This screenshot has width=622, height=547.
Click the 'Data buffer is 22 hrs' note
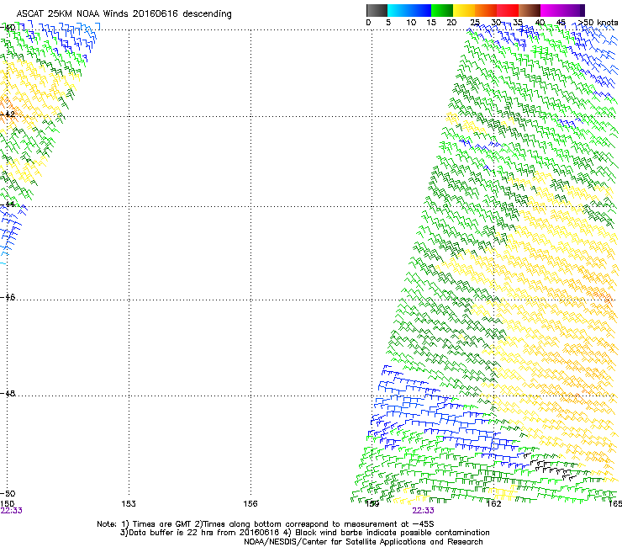[304, 533]
